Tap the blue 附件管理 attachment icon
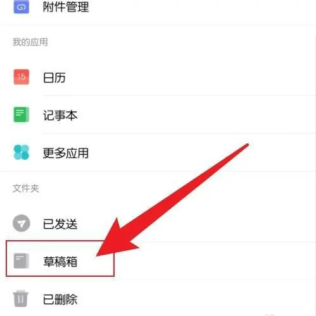Image resolution: width=316 pixels, height=316 pixels. pyautogui.click(x=22, y=7)
